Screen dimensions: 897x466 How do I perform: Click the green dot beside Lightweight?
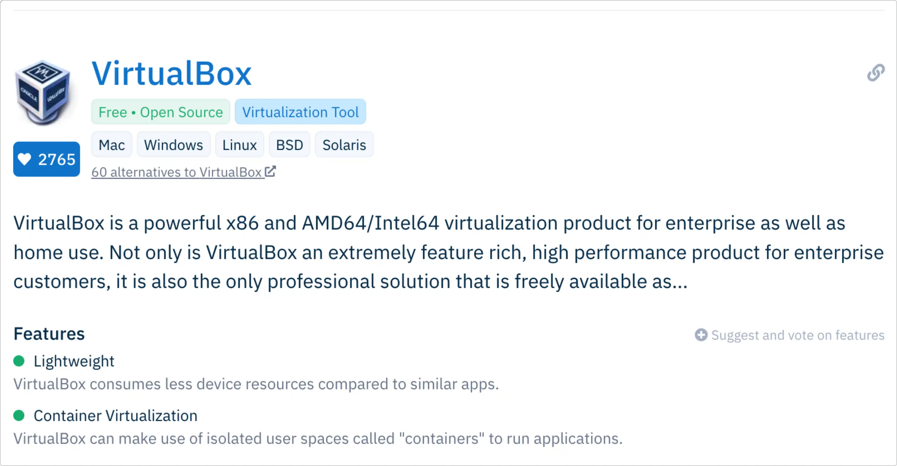[19, 361]
